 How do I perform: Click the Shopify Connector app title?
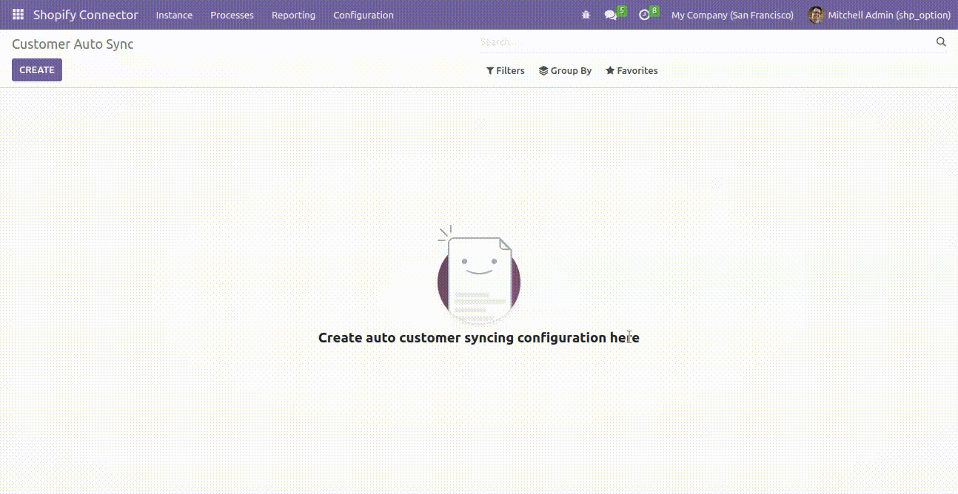tap(85, 15)
